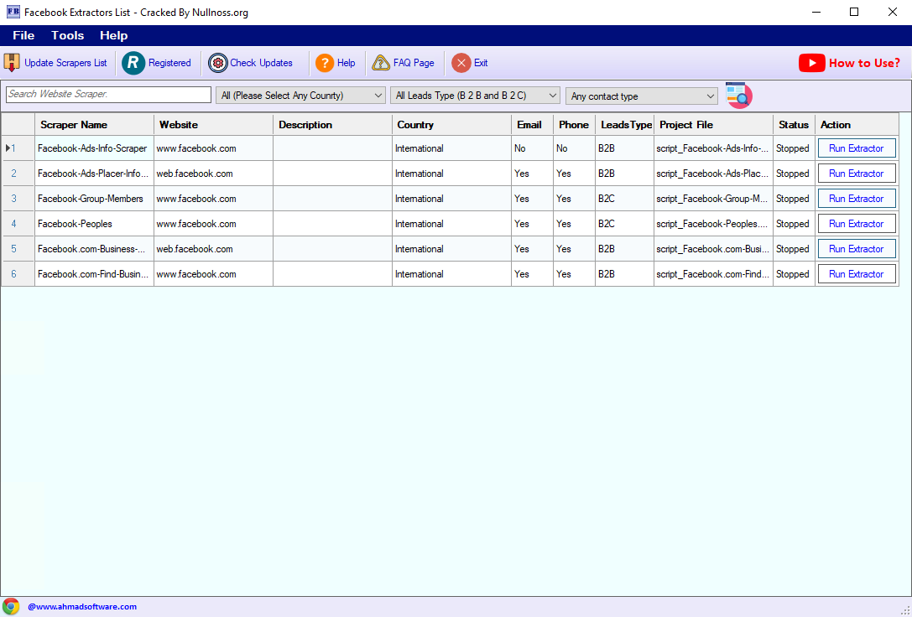Run Extractor for Facebook.com-Find-Busin row

[x=857, y=274]
